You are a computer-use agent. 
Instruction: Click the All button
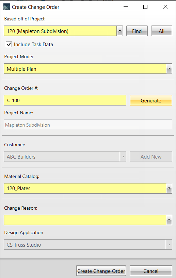(162, 31)
